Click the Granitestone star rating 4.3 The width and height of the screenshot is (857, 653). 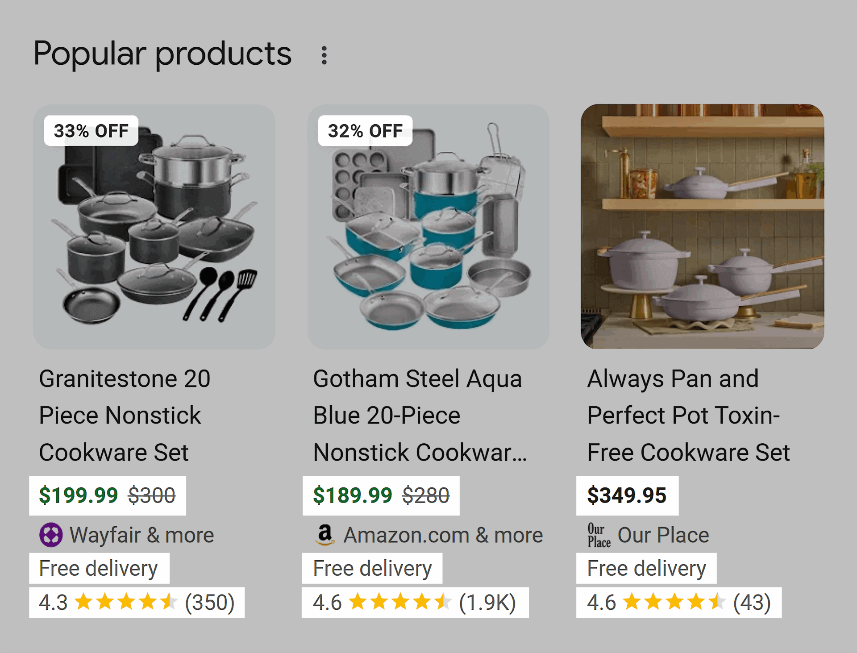[137, 603]
